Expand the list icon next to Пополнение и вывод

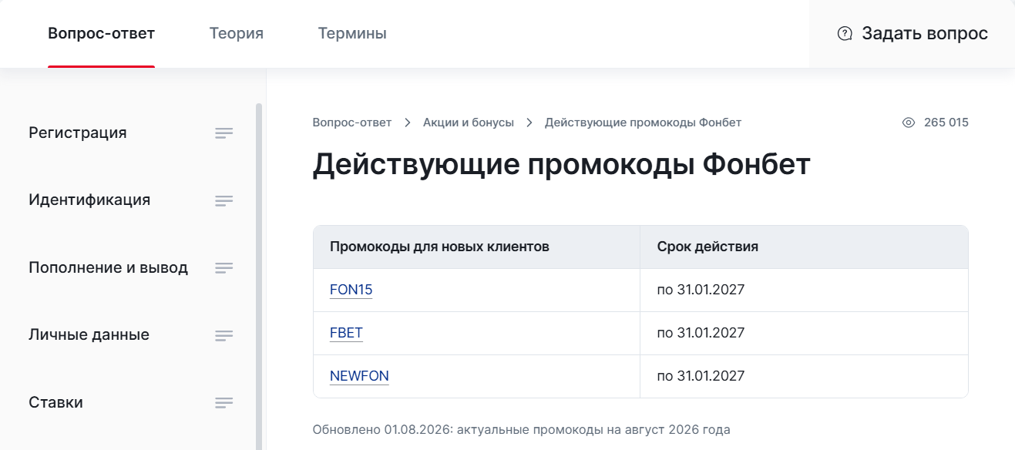(224, 268)
